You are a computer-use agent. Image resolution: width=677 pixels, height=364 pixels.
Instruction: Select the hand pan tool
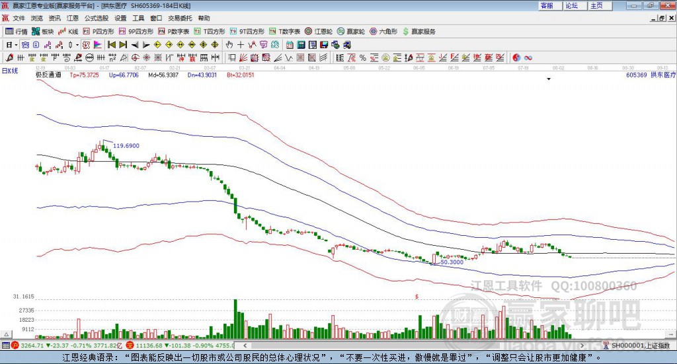229,45
